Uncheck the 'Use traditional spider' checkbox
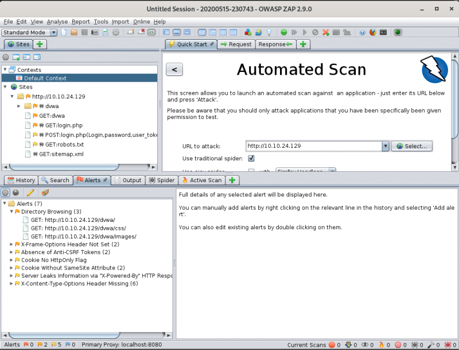This screenshot has height=350, width=459. [x=251, y=159]
